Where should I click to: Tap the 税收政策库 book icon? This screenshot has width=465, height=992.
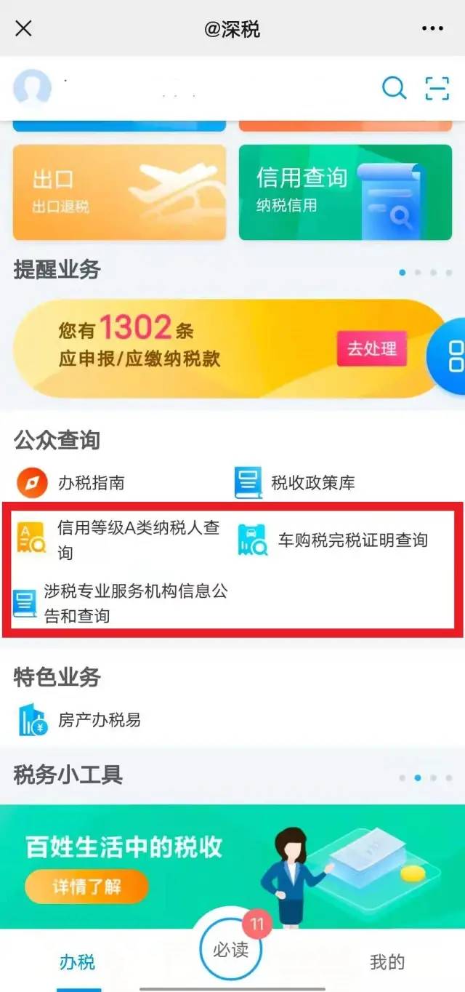pyautogui.click(x=248, y=483)
